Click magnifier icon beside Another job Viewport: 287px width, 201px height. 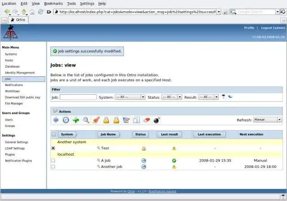click(98, 166)
